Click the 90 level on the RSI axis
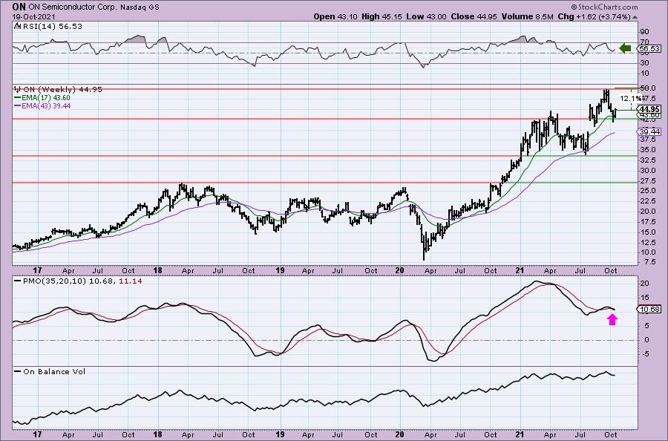The height and width of the screenshot is (441, 668). 644,31
